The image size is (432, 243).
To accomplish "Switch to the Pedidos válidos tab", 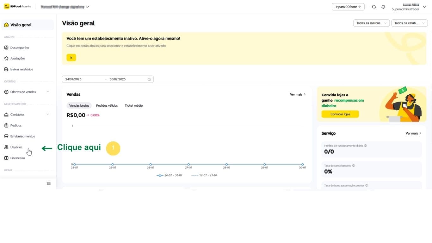I will pyautogui.click(x=107, y=106).
